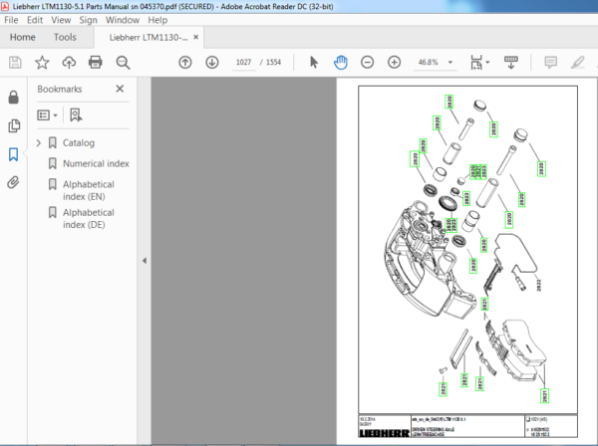Click the Save file icon

click(15, 62)
